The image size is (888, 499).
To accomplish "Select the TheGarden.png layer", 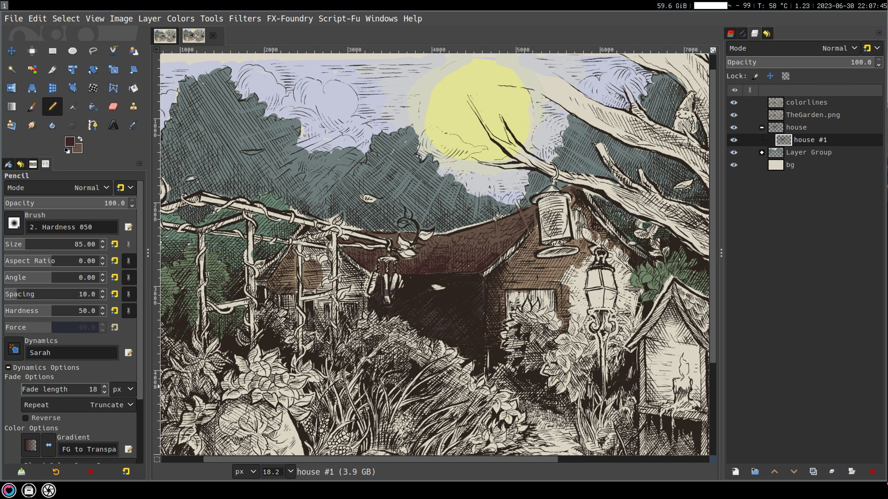I will (x=813, y=115).
